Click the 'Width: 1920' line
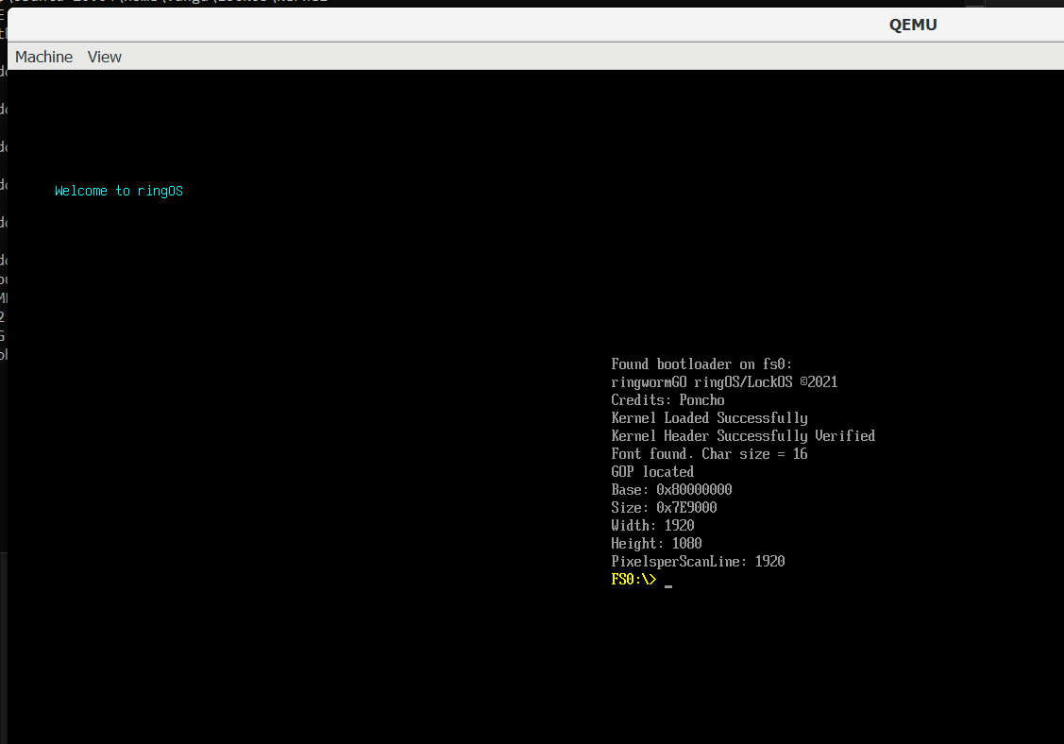1064x744 pixels. (x=652, y=525)
